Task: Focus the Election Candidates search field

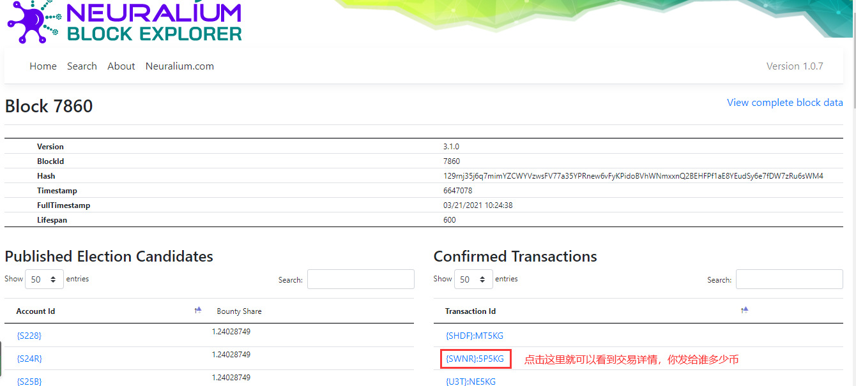Action: pyautogui.click(x=360, y=279)
